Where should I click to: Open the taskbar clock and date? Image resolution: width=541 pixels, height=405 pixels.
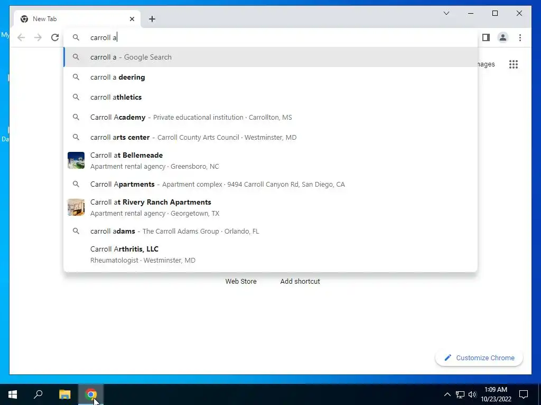pos(496,394)
